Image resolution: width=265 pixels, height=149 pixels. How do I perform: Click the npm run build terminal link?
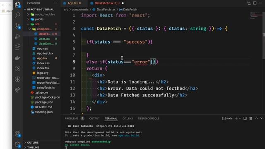click(129, 135)
